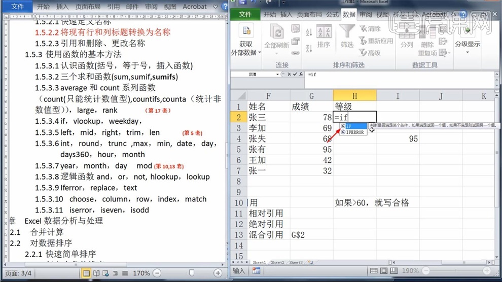Click cell with 如果>60，就写合格

coord(372,202)
